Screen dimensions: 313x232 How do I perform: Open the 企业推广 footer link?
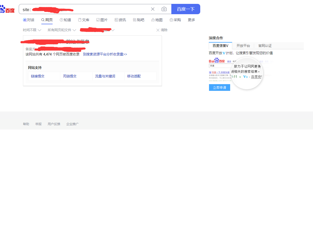point(73,124)
